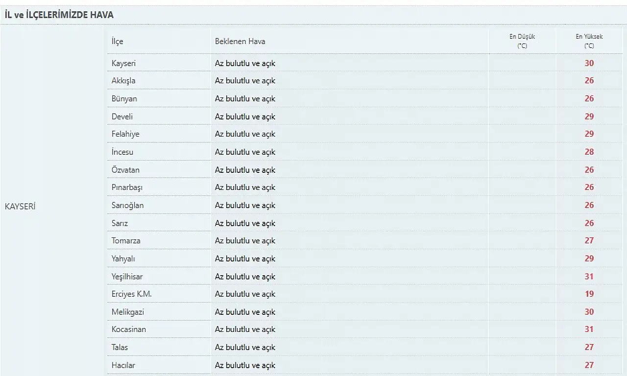Click the high temperature 26 for Özvatan
This screenshot has height=376, width=627.
coord(589,170)
